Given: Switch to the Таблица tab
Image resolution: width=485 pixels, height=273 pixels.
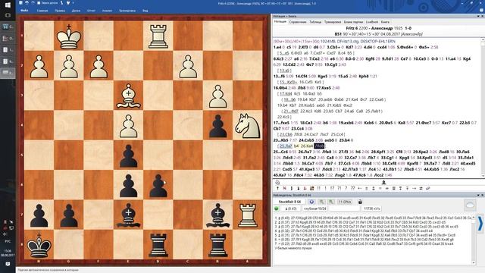Looking at the screenshot, I should [315, 22].
